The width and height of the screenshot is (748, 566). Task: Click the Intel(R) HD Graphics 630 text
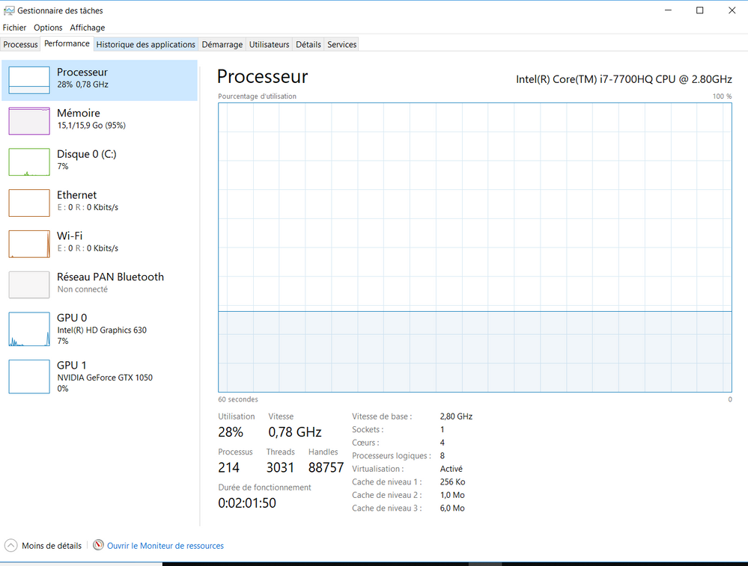click(102, 330)
